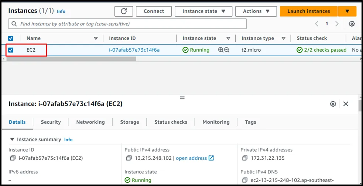Copy the Instance ID using copy icon

[x=13, y=158]
